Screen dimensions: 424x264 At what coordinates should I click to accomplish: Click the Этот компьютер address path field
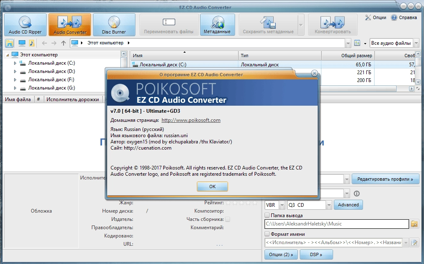coord(207,43)
